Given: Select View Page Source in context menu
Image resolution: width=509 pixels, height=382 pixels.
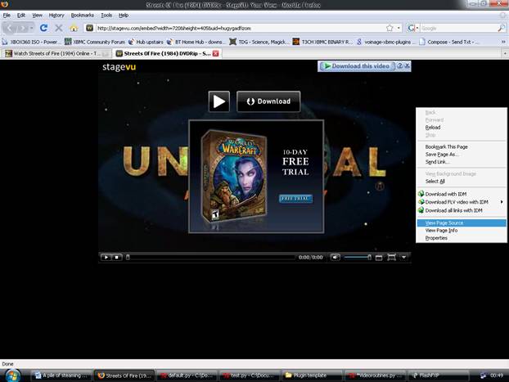Looking at the screenshot, I should 462,223.
